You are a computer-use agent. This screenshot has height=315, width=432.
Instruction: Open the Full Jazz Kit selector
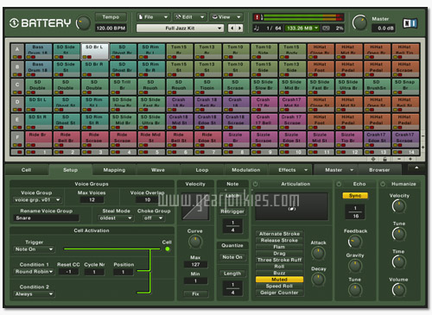(180, 28)
